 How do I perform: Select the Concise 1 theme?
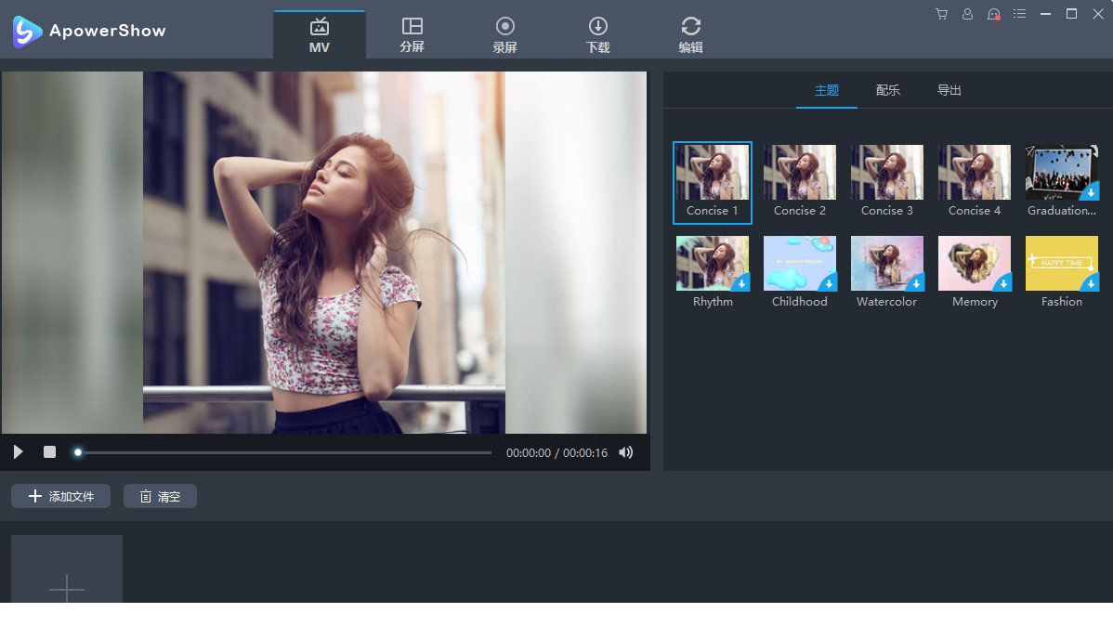pyautogui.click(x=712, y=182)
